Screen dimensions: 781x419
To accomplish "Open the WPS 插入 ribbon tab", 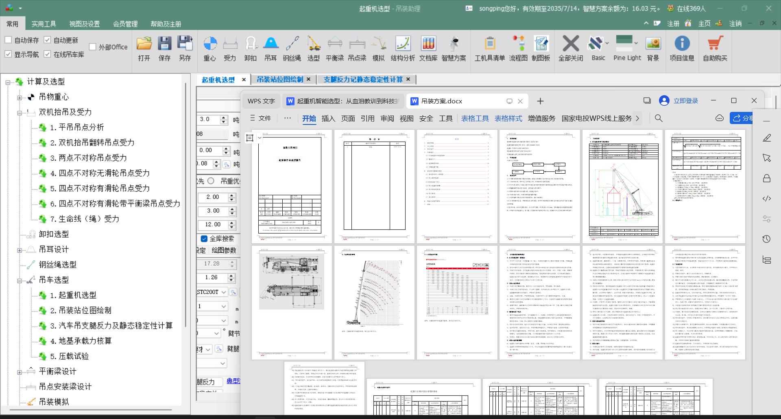I will tap(328, 118).
